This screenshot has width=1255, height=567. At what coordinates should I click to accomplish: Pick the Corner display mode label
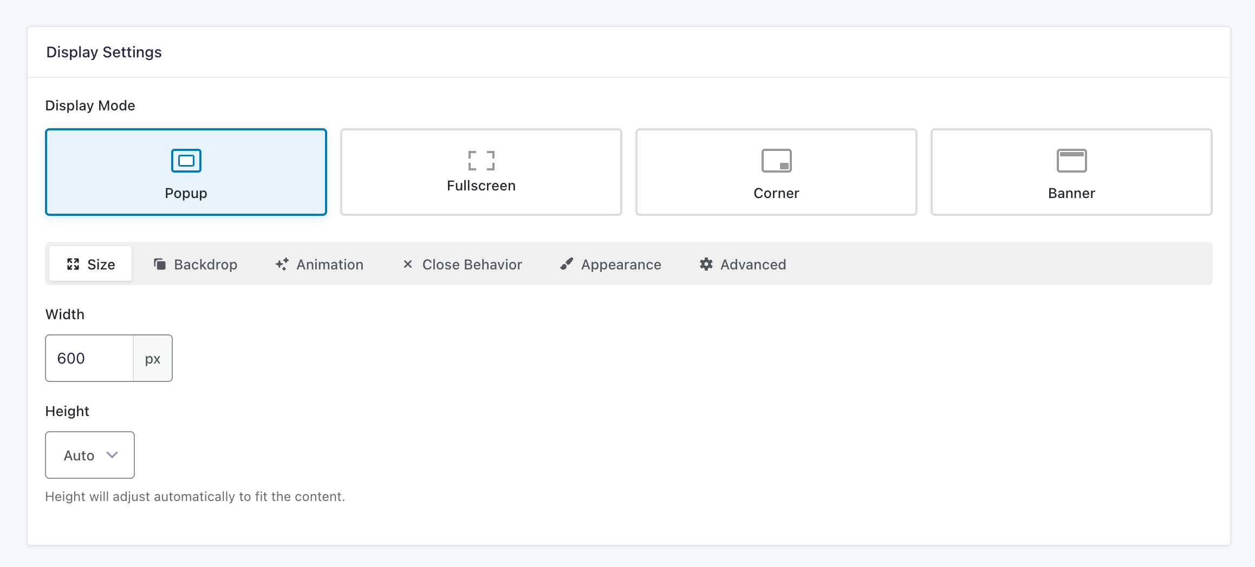click(x=776, y=193)
